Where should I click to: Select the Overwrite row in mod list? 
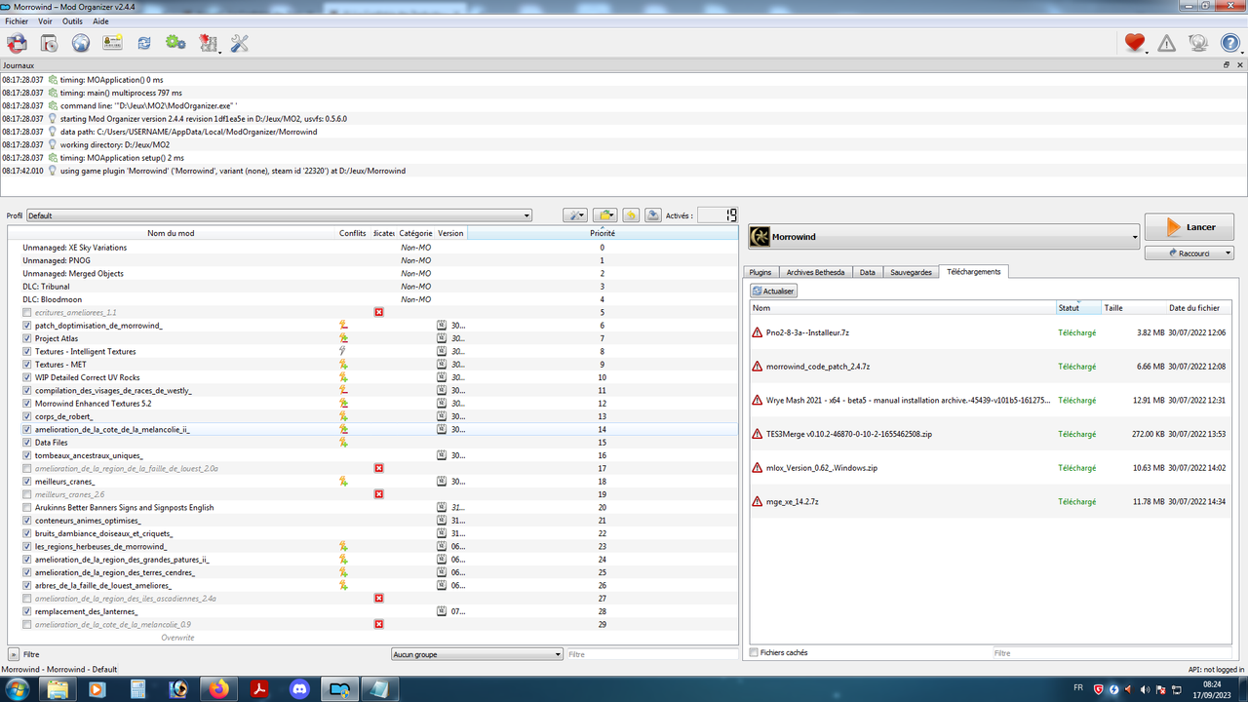point(372,638)
